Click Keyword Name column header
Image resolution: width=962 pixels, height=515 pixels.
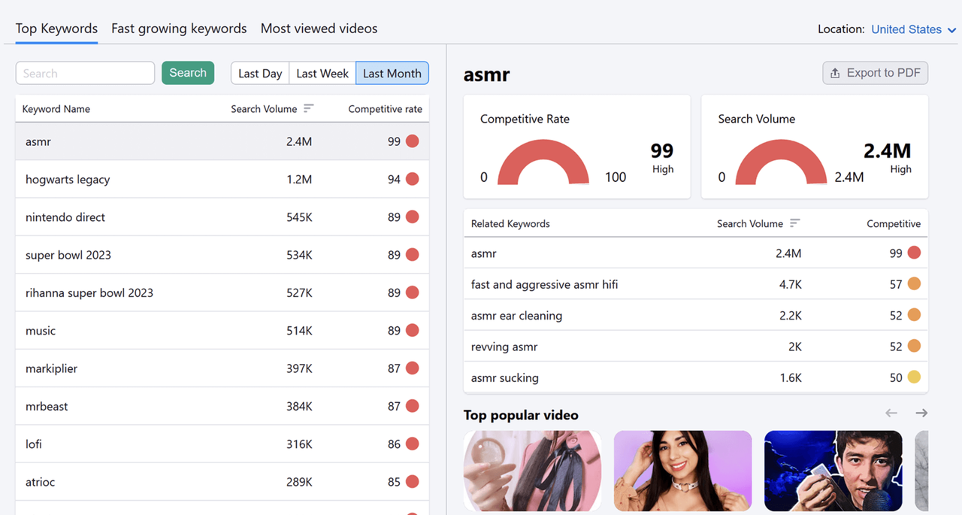click(56, 109)
